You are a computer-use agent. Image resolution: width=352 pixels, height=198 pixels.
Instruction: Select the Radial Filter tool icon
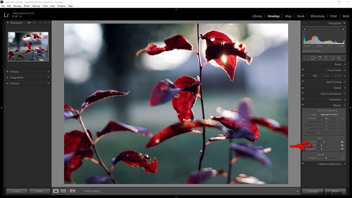(332, 58)
